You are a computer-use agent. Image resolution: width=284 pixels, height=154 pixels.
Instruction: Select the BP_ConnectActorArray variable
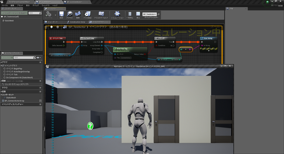(x=13, y=101)
